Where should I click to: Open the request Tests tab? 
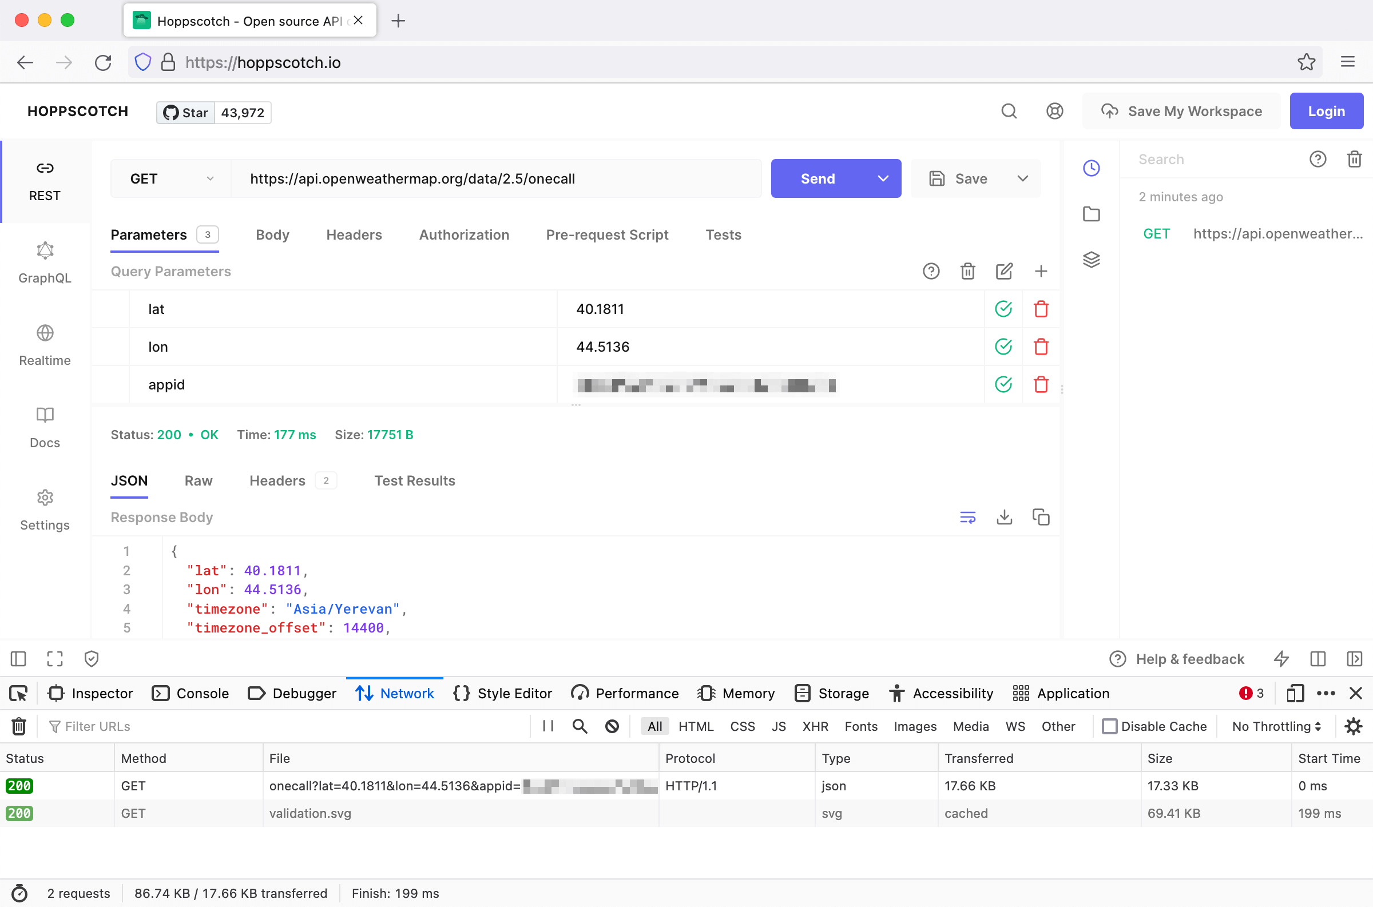pyautogui.click(x=723, y=235)
